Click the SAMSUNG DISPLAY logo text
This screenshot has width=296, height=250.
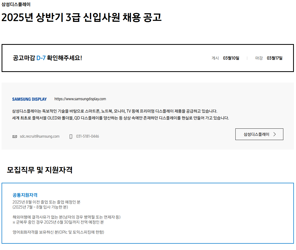pyautogui.click(x=30, y=99)
